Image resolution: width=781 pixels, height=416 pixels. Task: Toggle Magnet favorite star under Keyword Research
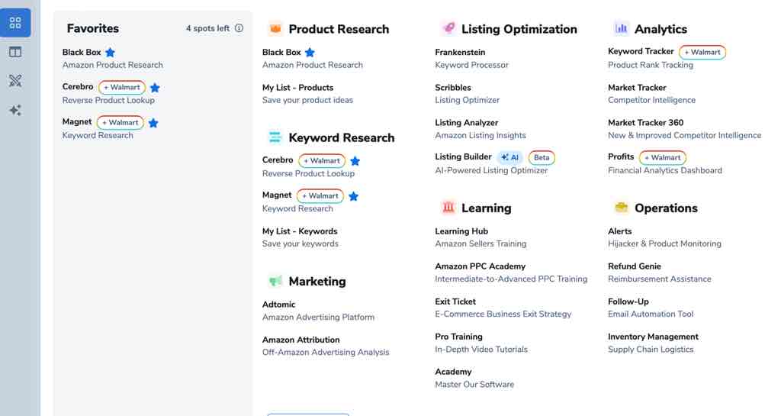pos(354,196)
